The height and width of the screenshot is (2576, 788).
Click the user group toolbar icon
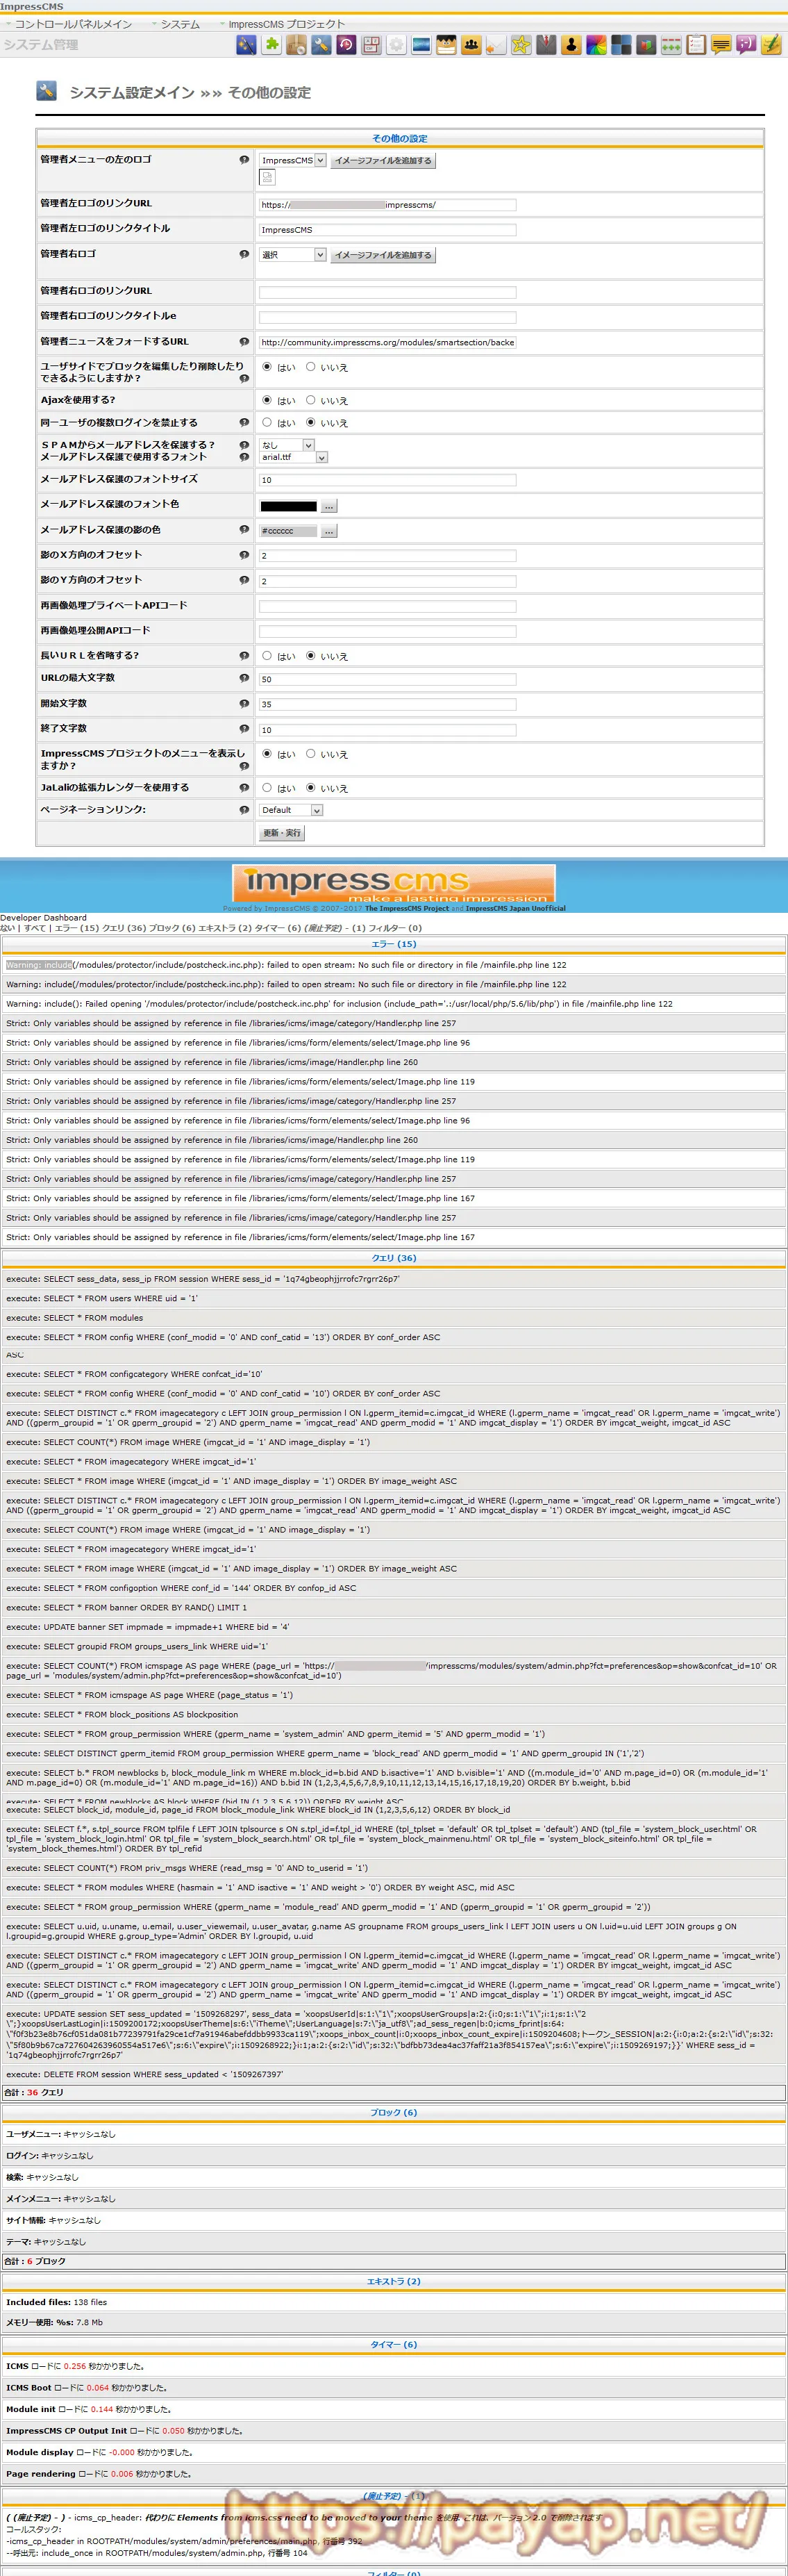pos(471,45)
